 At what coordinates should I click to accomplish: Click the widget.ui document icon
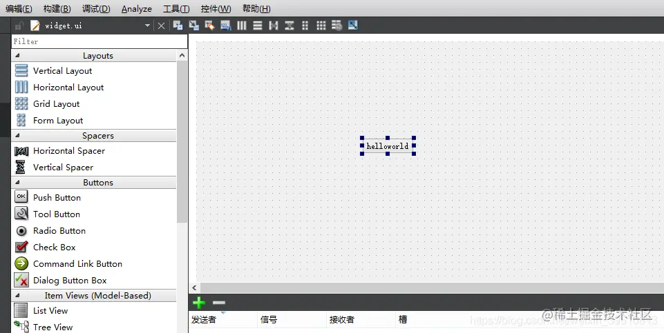[35, 26]
